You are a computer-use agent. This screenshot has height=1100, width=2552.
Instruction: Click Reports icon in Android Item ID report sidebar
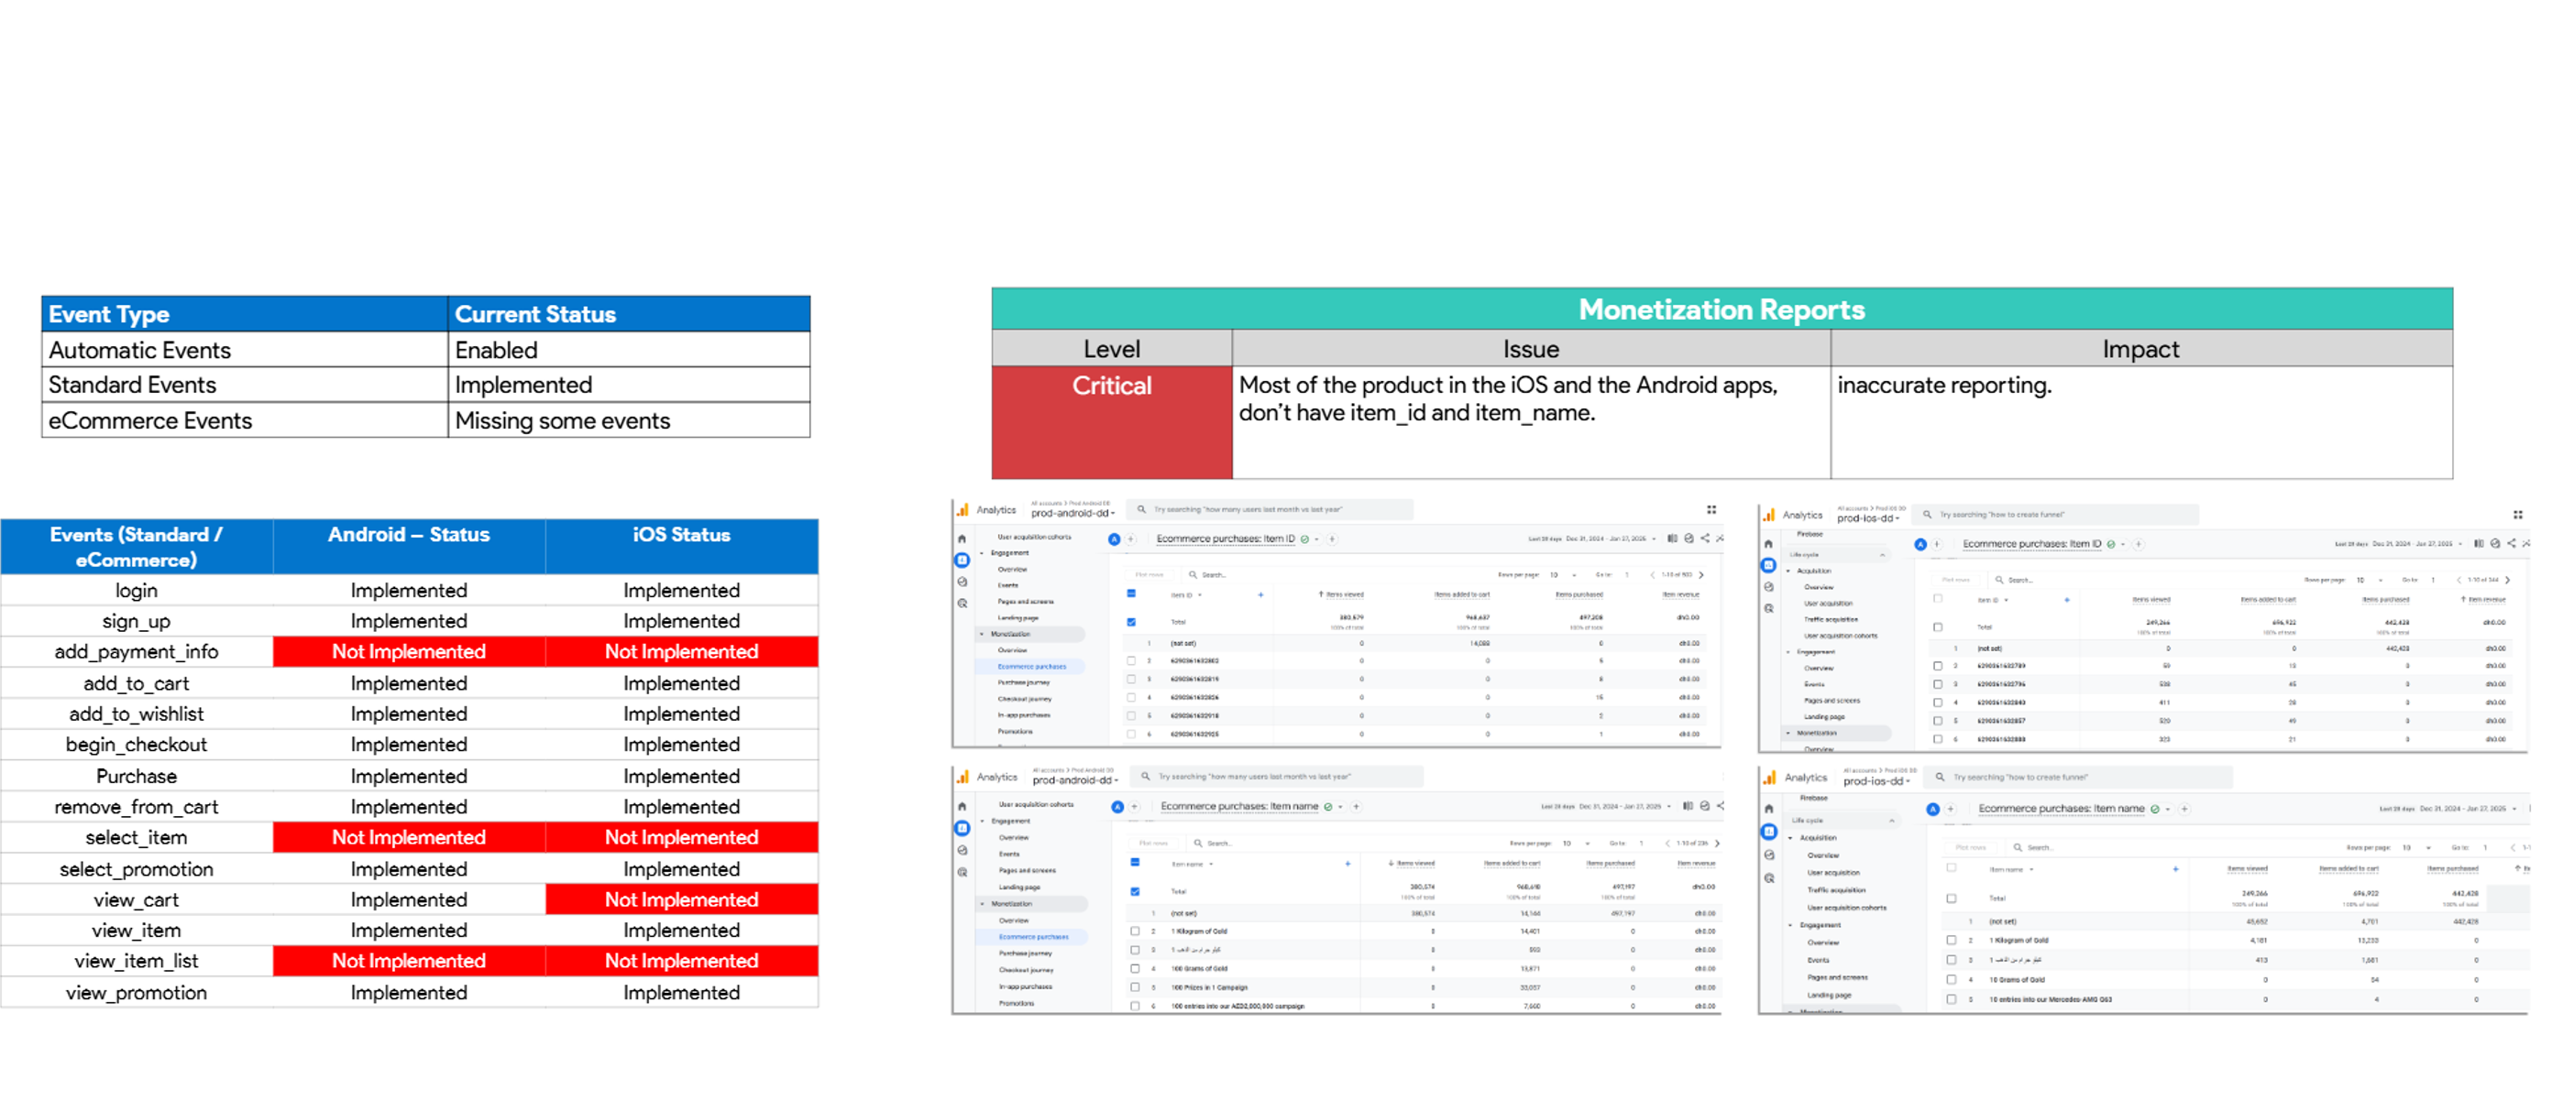click(x=961, y=560)
